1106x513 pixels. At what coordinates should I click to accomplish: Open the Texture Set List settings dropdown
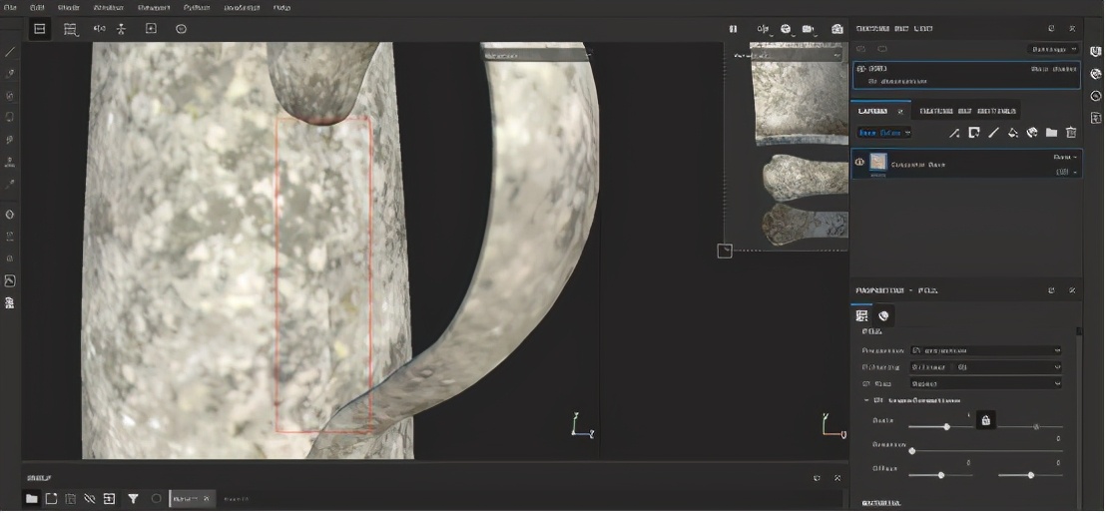1053,49
